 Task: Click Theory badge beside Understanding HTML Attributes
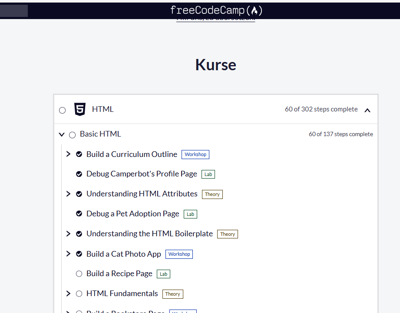pyautogui.click(x=212, y=194)
